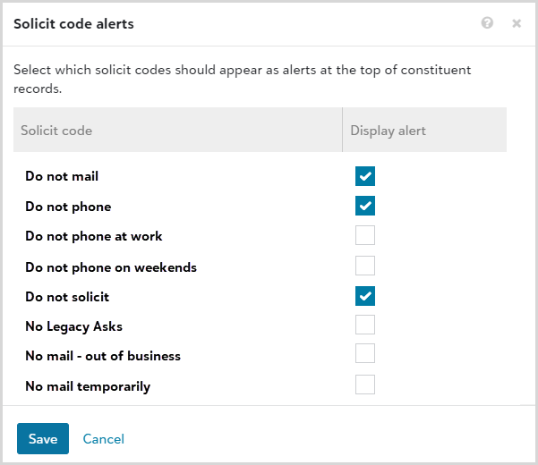Check the No mail temporarily checkbox
538x465 pixels.
[x=365, y=385]
